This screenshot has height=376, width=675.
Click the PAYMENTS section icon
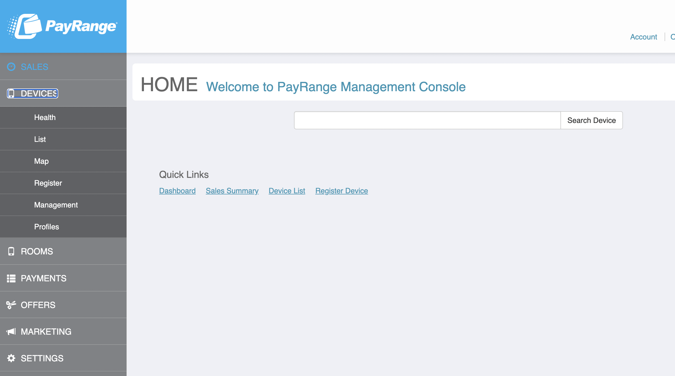tap(11, 278)
